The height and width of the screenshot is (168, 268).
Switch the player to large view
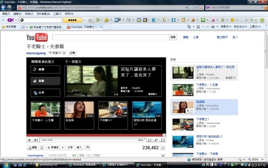[149, 140]
